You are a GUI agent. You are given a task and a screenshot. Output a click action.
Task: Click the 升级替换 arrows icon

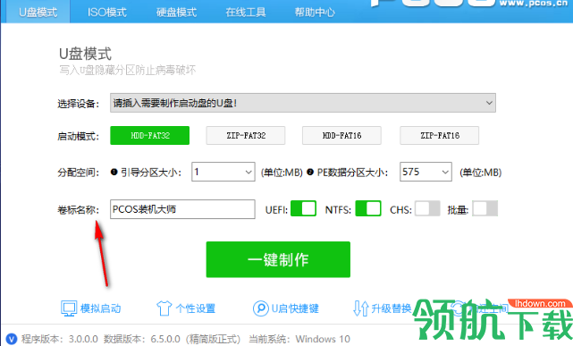[x=360, y=308]
